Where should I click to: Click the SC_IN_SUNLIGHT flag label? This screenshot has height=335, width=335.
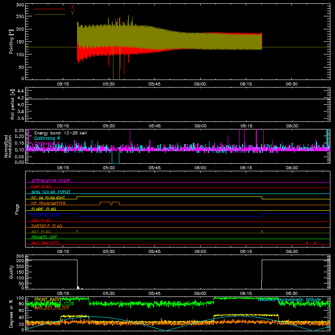48,198
